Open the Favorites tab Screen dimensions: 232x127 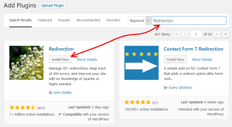tap(113, 20)
